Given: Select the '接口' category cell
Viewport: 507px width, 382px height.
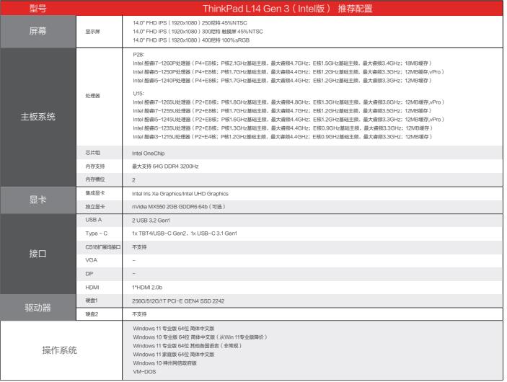Looking at the screenshot, I should click(x=38, y=254).
